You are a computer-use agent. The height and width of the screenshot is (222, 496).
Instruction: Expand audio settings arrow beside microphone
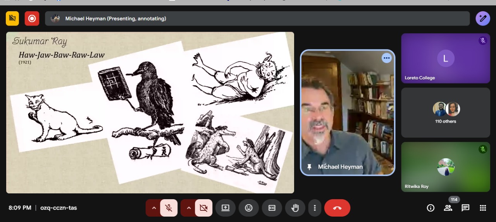[x=154, y=208]
